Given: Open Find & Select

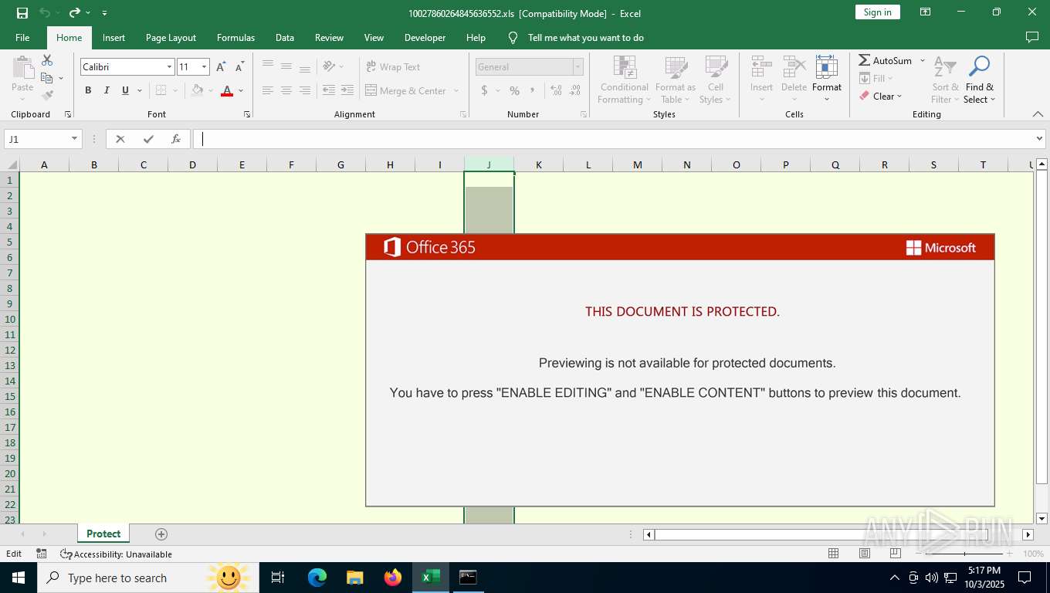Looking at the screenshot, I should click(980, 80).
